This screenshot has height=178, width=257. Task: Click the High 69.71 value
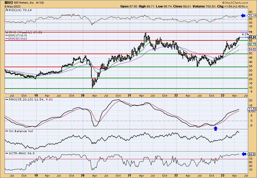tap(146, 6)
